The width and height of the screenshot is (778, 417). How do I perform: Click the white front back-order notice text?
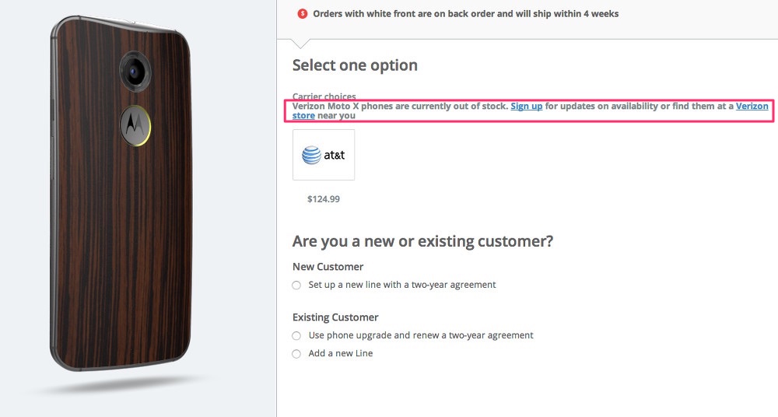tap(465, 13)
